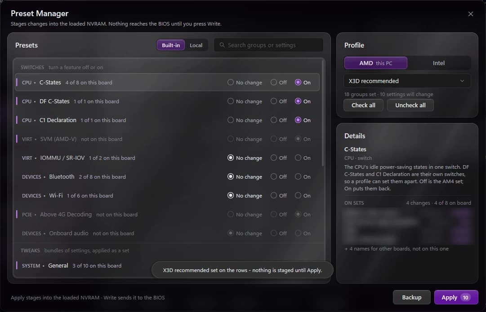Enable IOMMU / SR-IOV with On
Screen dimensions: 486x312
click(298, 158)
